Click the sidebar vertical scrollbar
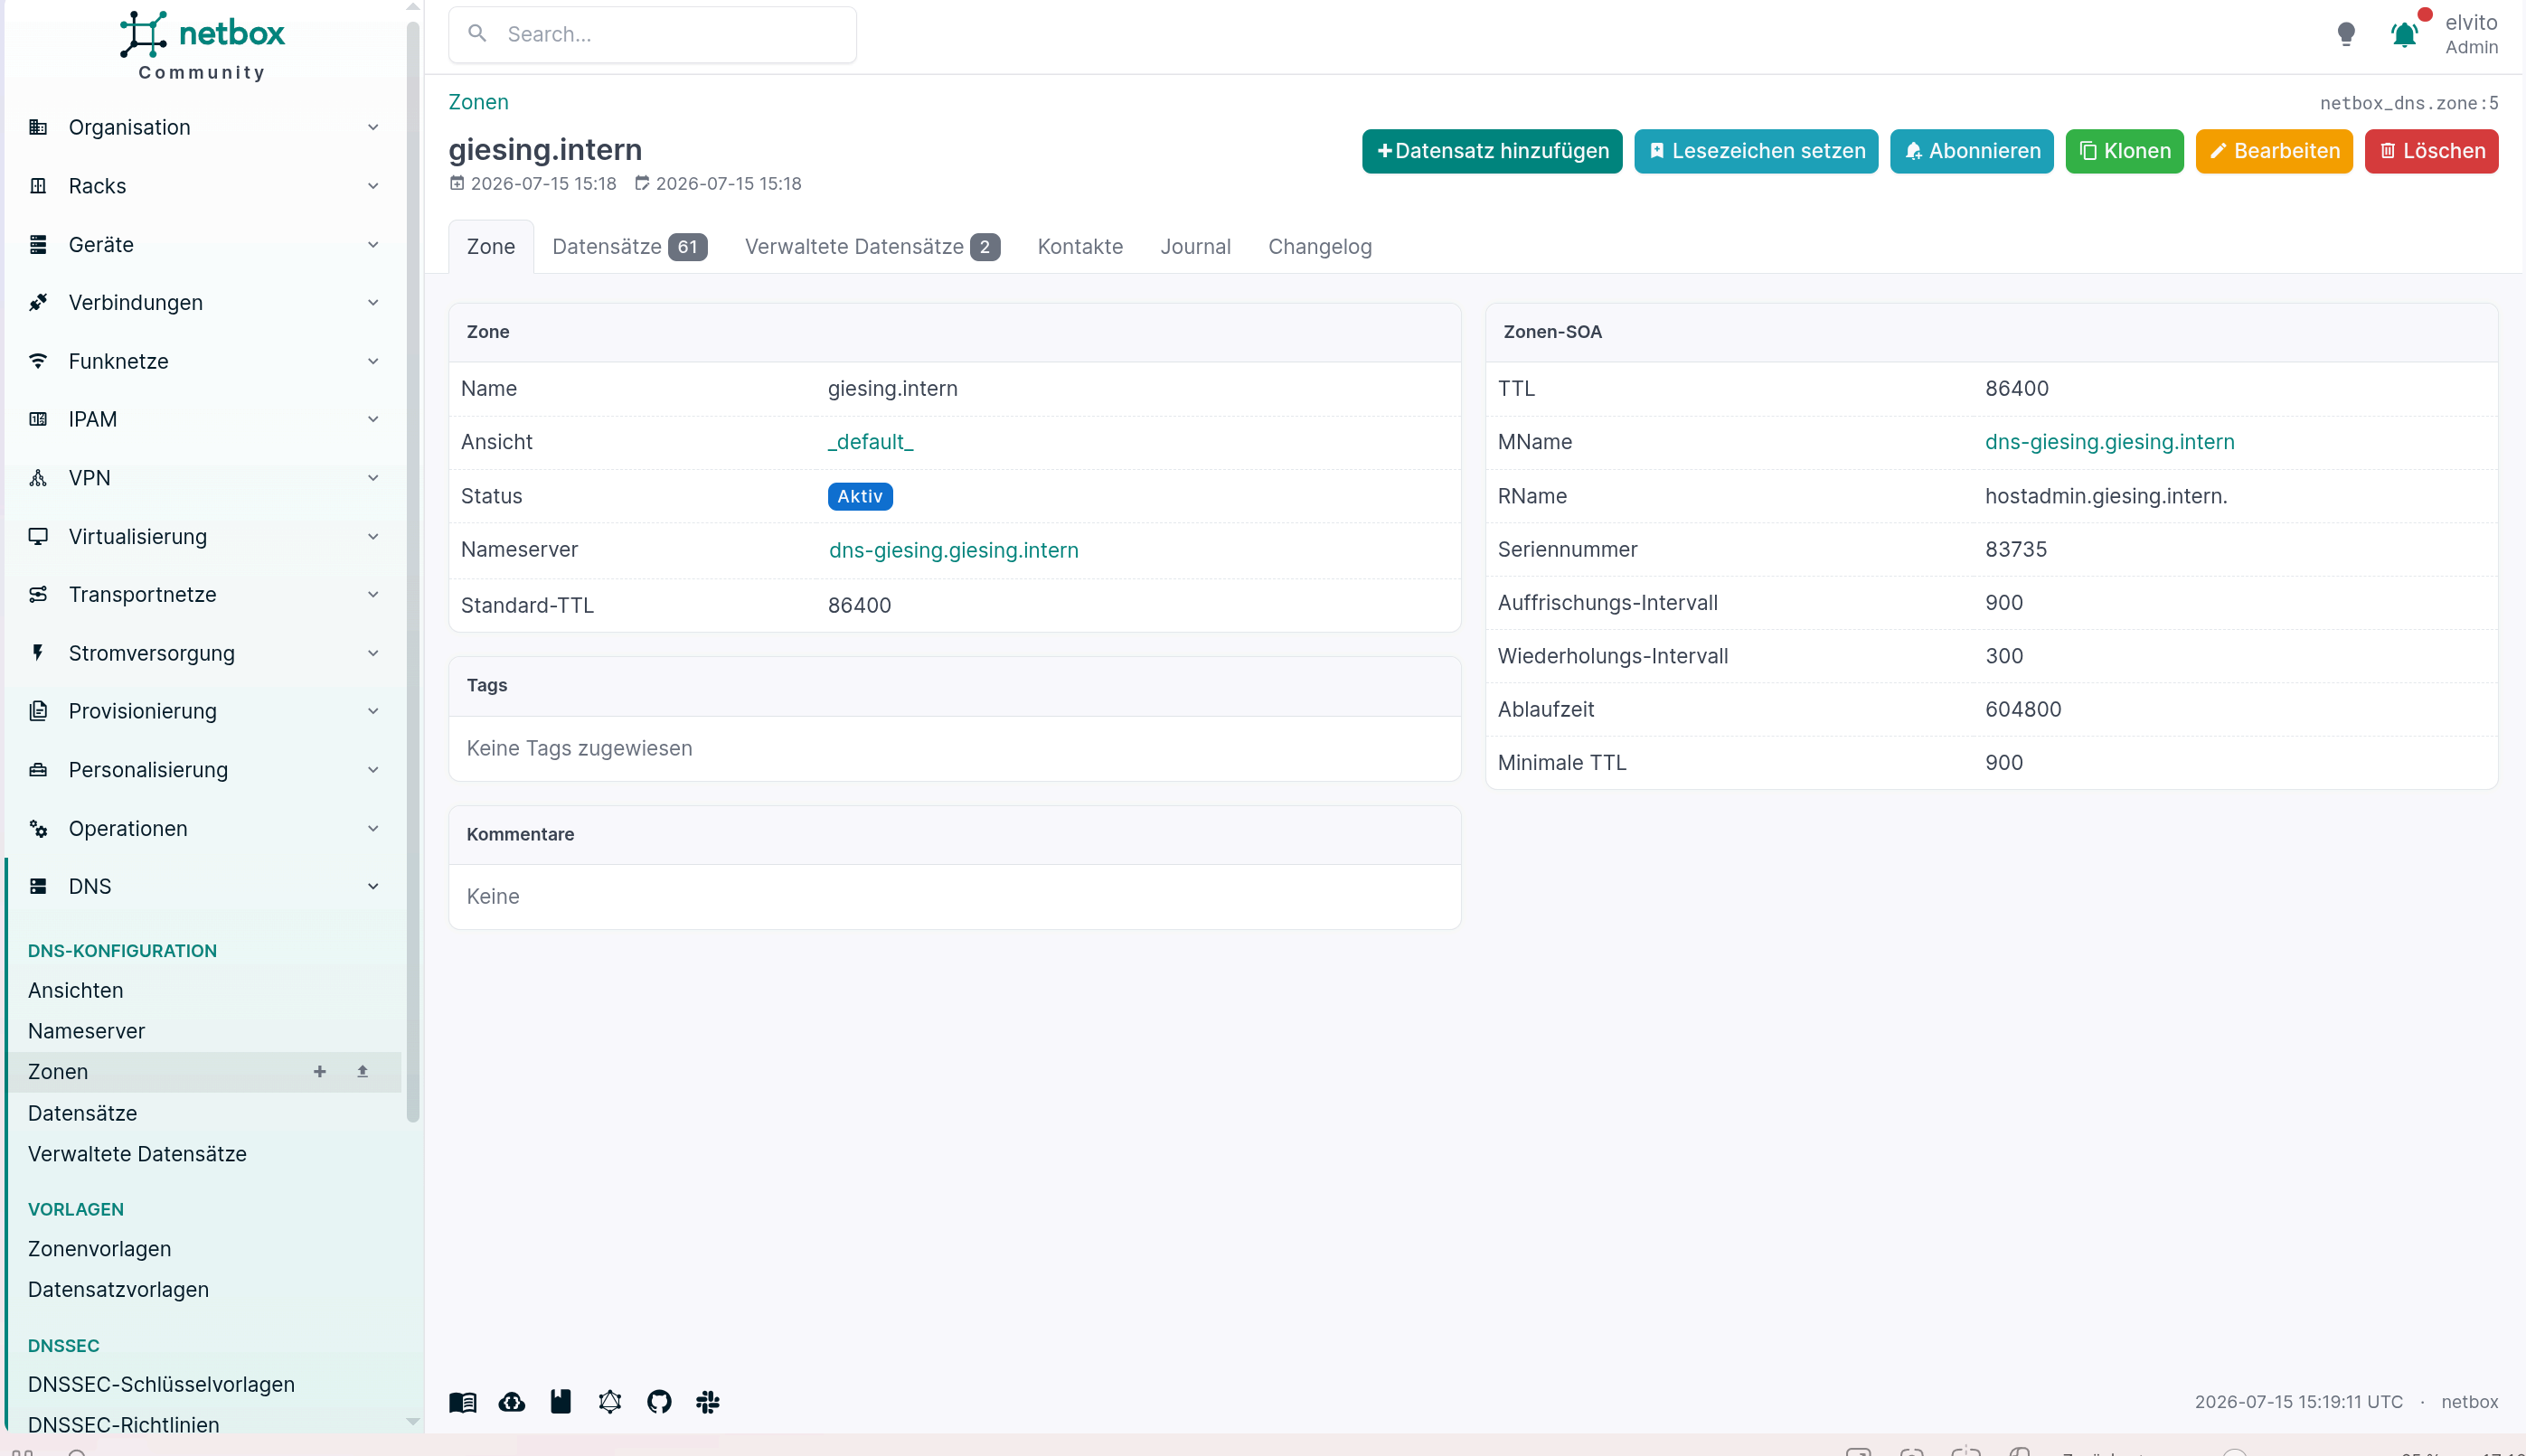This screenshot has height=1456, width=2526. pyautogui.click(x=413, y=570)
